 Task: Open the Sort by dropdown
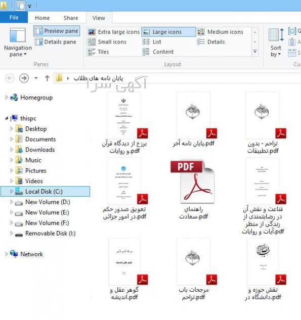[276, 42]
